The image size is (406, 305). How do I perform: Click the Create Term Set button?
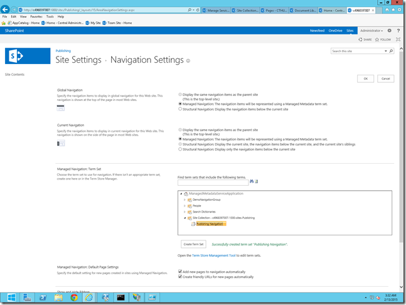pyautogui.click(x=193, y=244)
